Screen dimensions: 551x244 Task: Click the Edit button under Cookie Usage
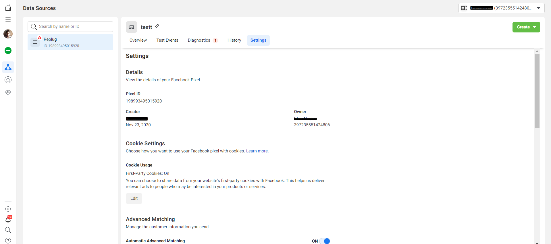tap(134, 198)
